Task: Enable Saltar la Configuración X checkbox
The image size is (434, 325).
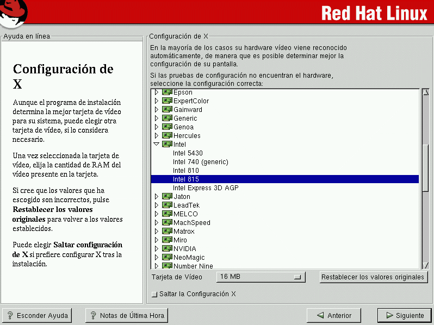Action: coord(154,294)
